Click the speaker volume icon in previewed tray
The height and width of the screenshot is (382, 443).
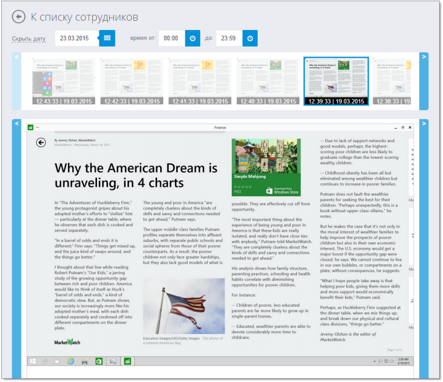click(x=391, y=361)
